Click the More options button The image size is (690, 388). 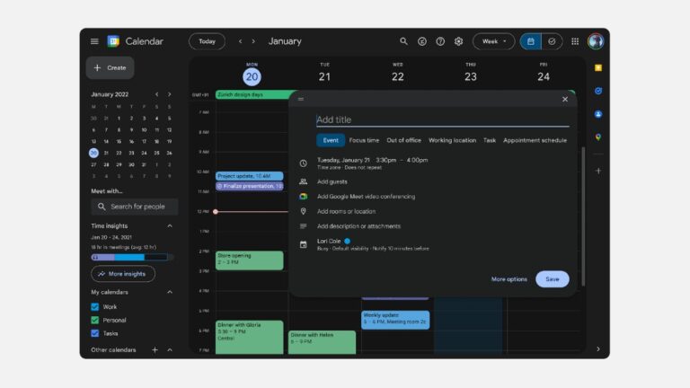coord(509,279)
